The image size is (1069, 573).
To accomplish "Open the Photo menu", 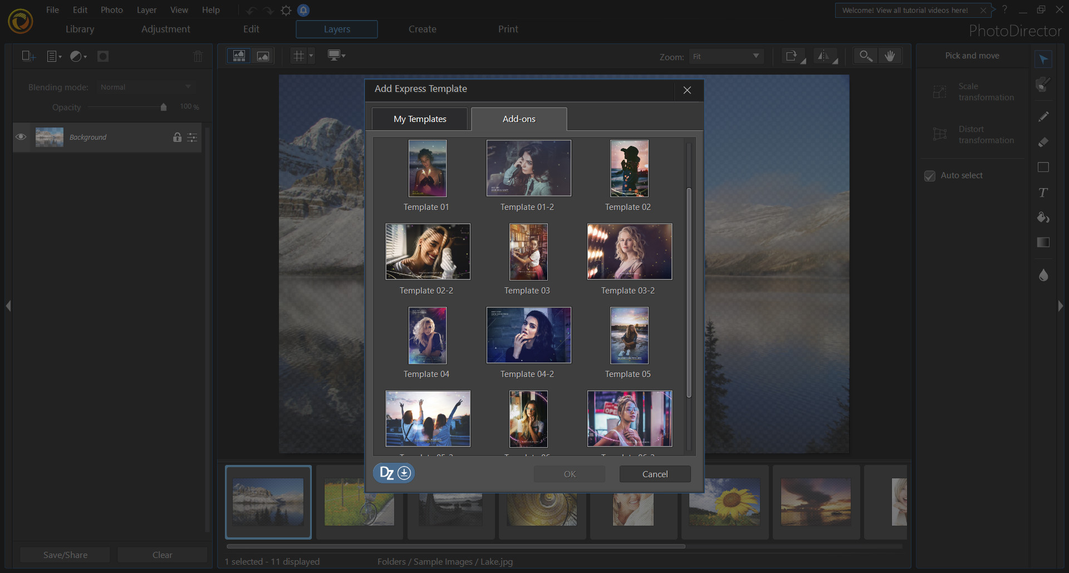I will (x=111, y=9).
